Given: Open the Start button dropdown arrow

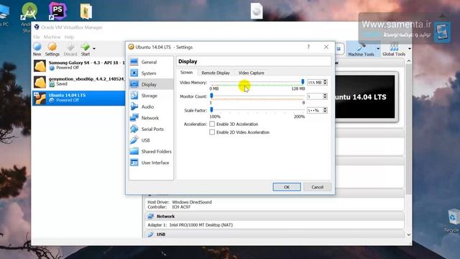Looking at the screenshot, I should [x=94, y=48].
